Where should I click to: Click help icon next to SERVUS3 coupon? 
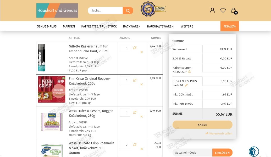click(189, 72)
